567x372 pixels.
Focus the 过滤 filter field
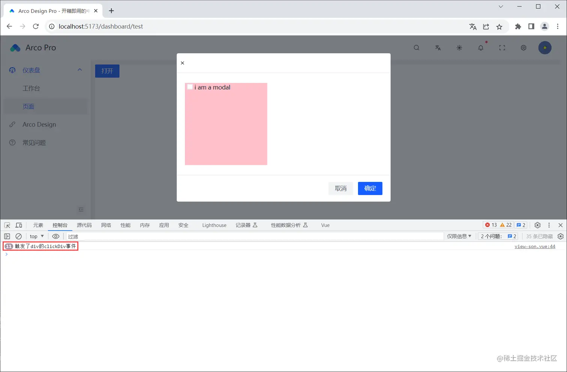(x=255, y=236)
